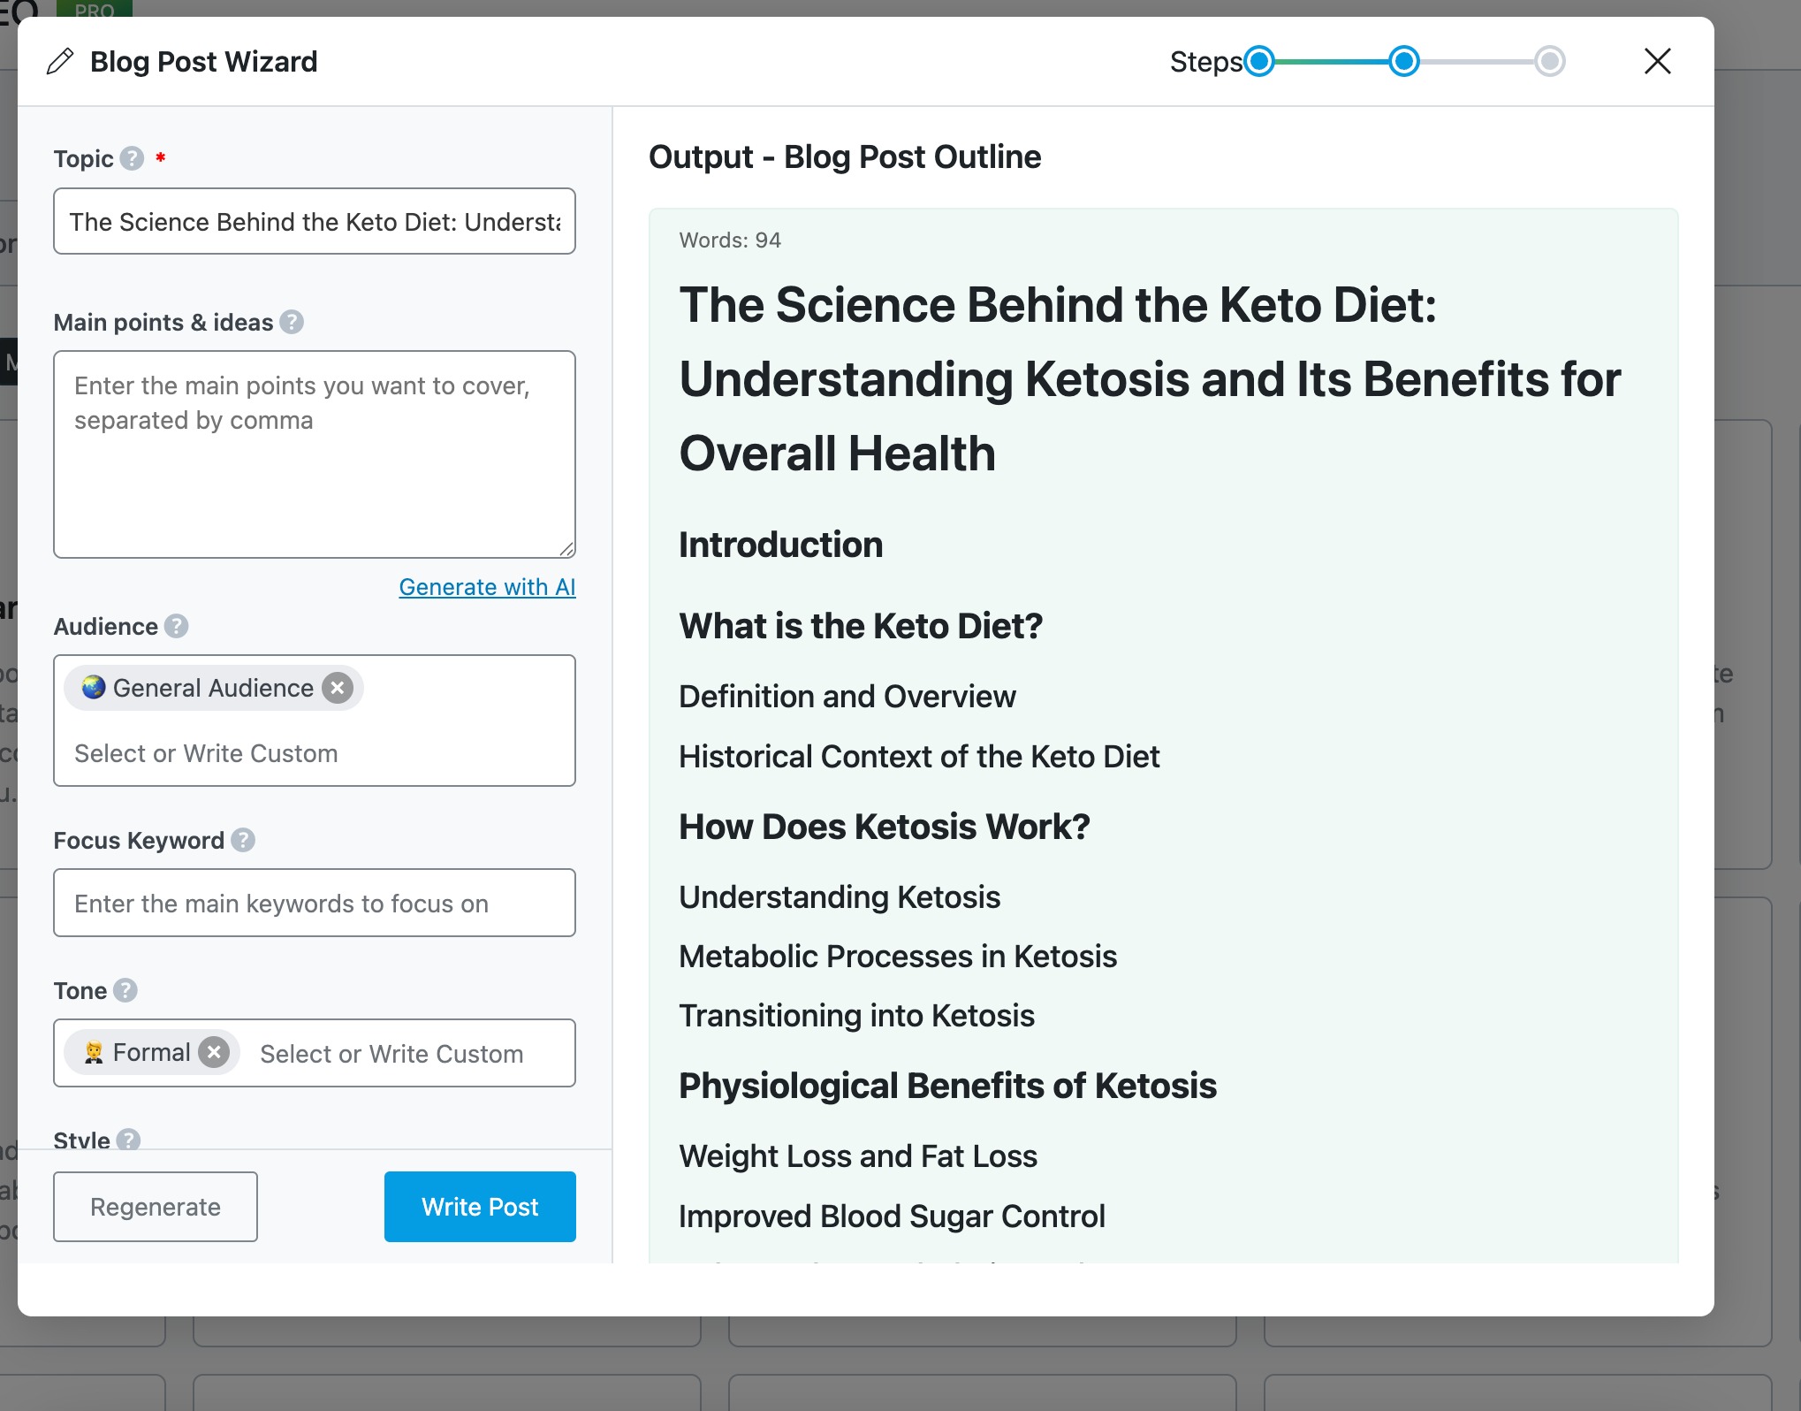Screen dimensions: 1801x1411
Task: Open the Tone Select or Write Custom dropdown
Action: (392, 1054)
